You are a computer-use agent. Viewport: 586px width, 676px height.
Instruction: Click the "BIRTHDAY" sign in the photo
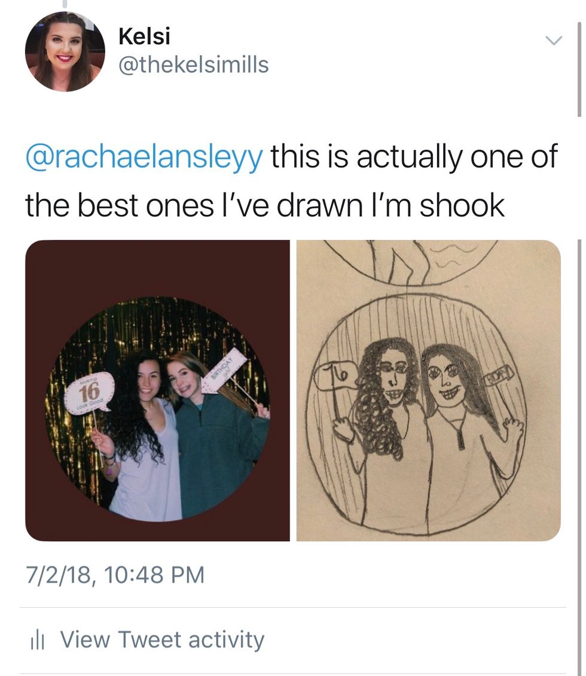(x=224, y=370)
